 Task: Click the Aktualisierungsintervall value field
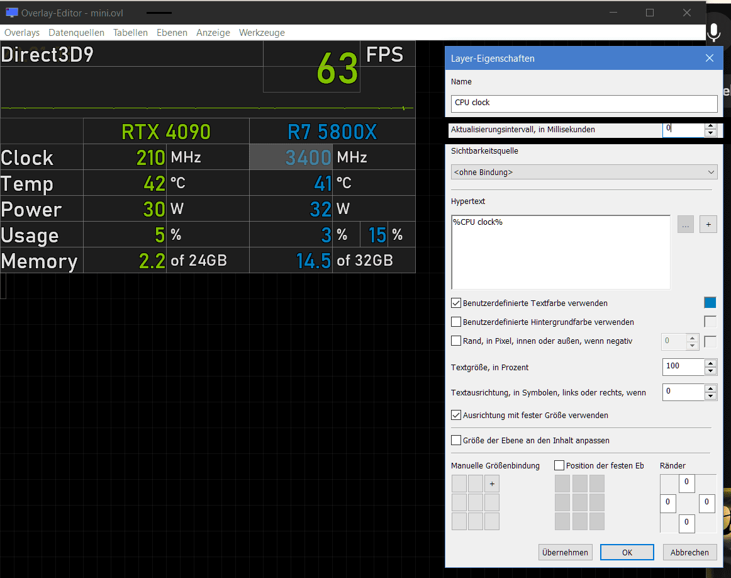coord(683,129)
